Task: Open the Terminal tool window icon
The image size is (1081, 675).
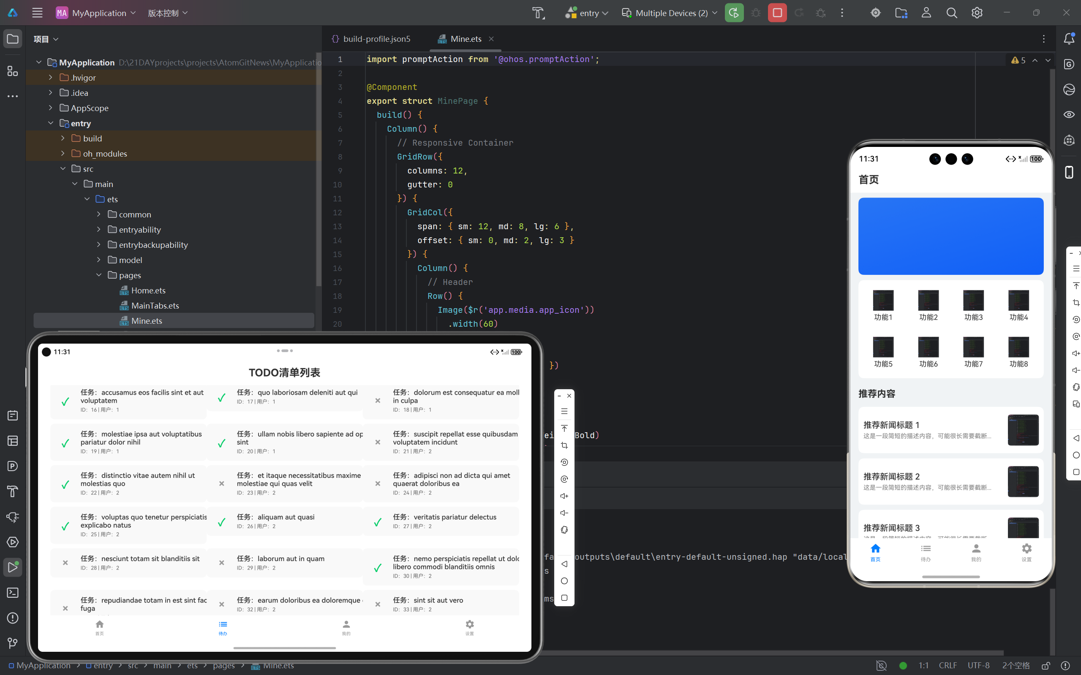Action: [13, 592]
